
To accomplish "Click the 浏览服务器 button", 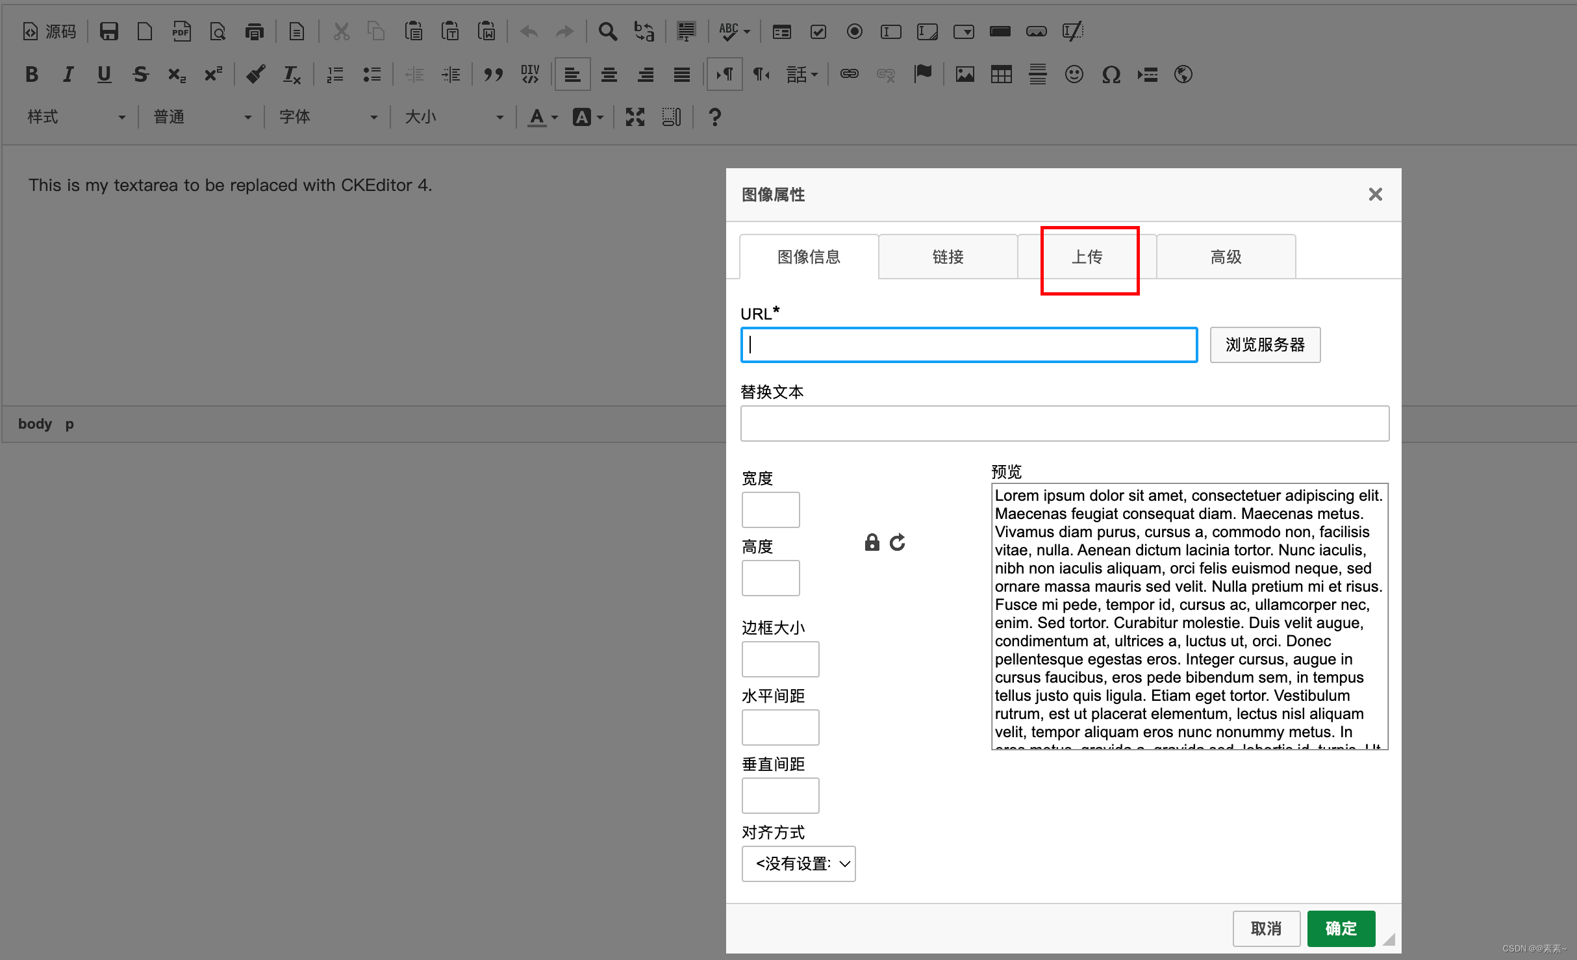I will click(1265, 344).
